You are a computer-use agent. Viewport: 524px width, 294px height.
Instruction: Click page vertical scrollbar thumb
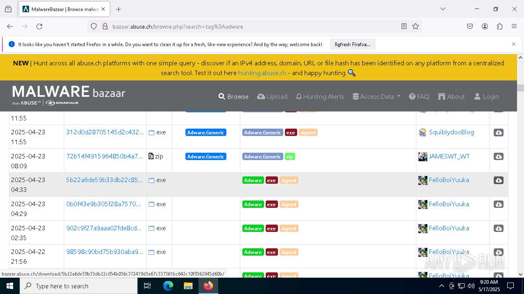tap(520, 88)
